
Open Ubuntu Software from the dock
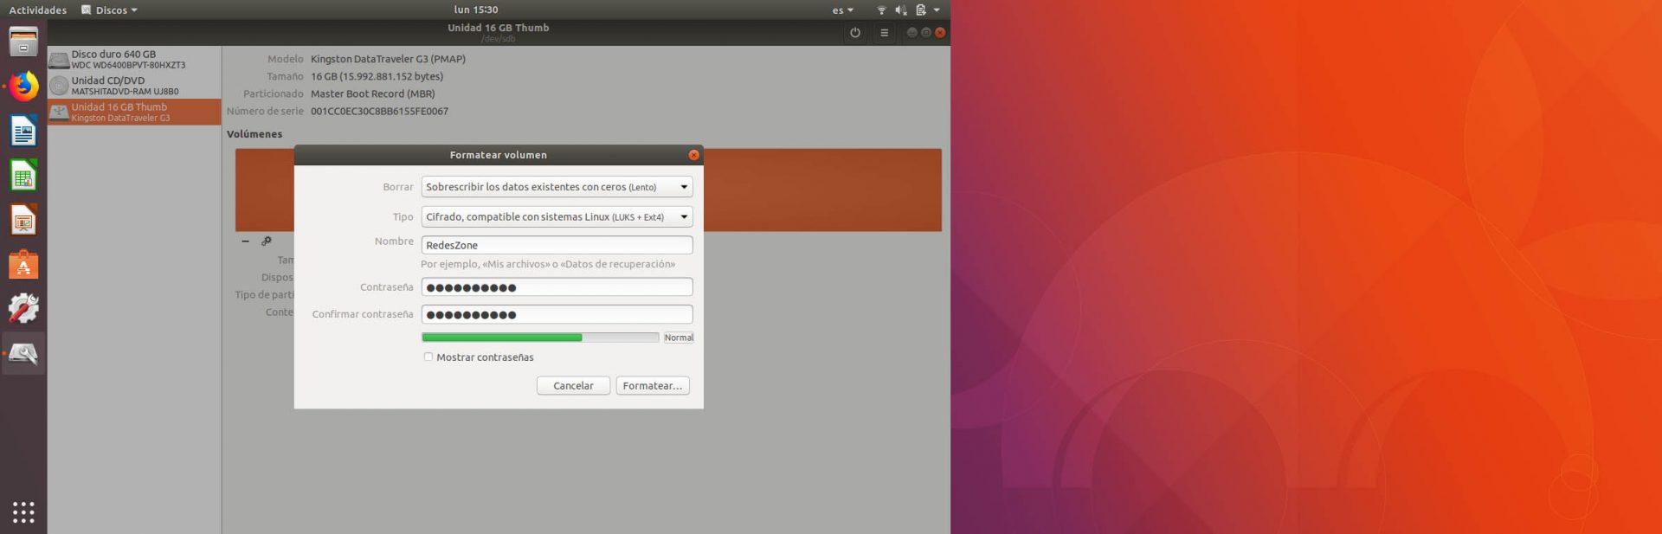coord(23,265)
